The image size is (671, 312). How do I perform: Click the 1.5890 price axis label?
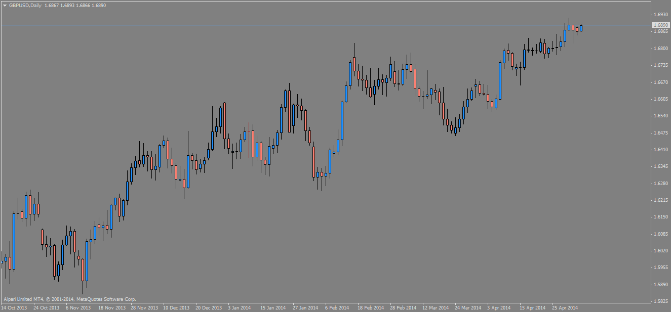660,284
